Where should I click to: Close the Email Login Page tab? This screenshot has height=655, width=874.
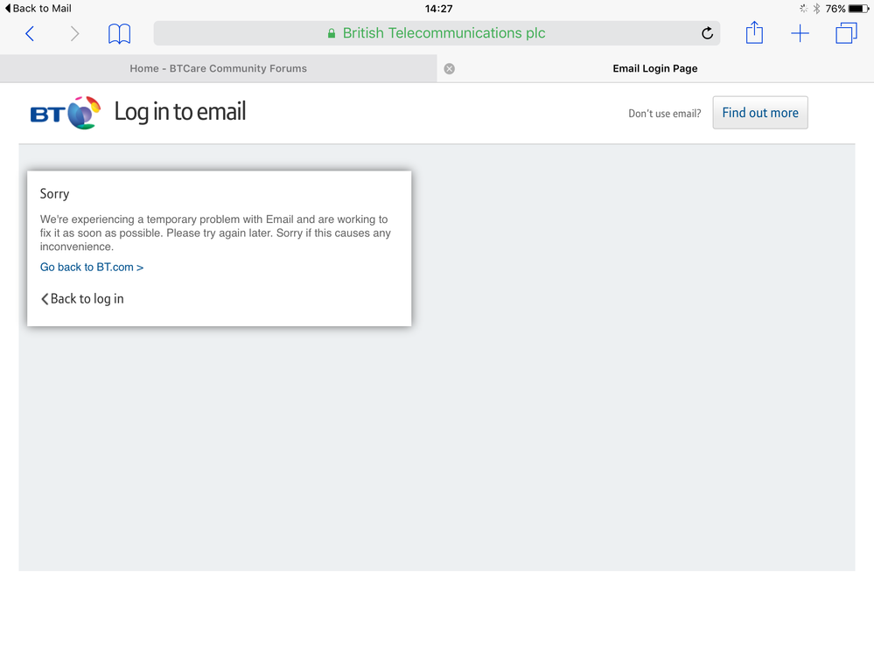(449, 68)
